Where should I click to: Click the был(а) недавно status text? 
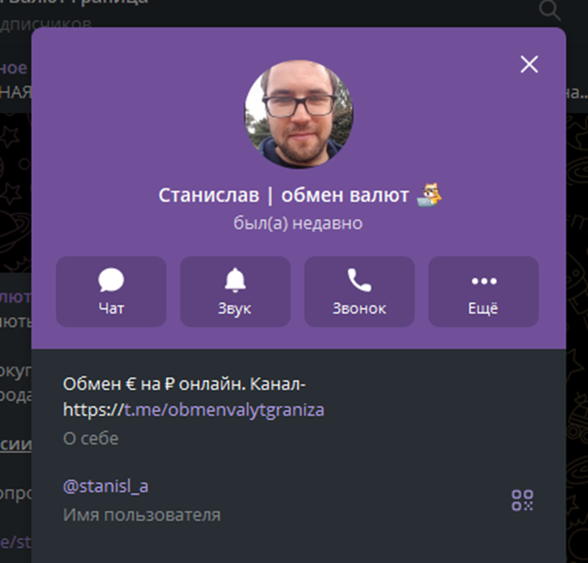click(x=298, y=223)
